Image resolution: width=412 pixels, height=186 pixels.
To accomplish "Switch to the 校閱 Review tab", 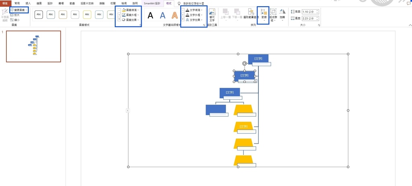I will pyautogui.click(x=113, y=3).
